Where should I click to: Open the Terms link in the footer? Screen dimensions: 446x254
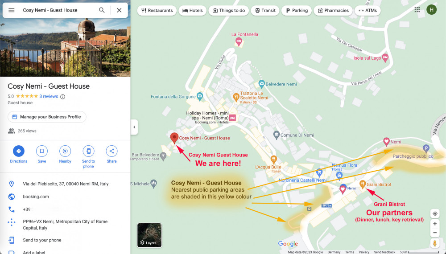tap(350, 252)
